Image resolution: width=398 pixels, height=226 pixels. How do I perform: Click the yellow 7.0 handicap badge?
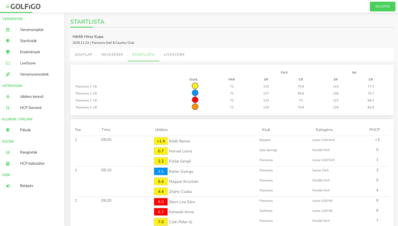coord(161,222)
